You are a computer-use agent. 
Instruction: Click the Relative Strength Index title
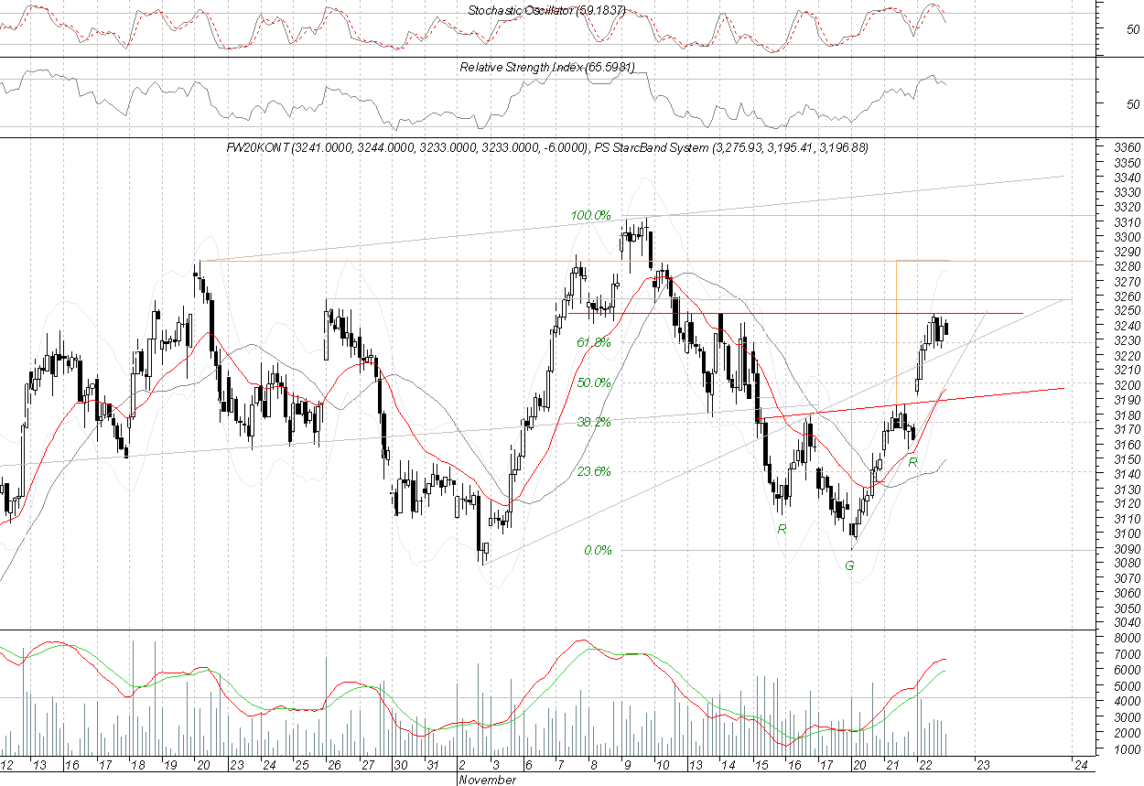pyautogui.click(x=546, y=68)
